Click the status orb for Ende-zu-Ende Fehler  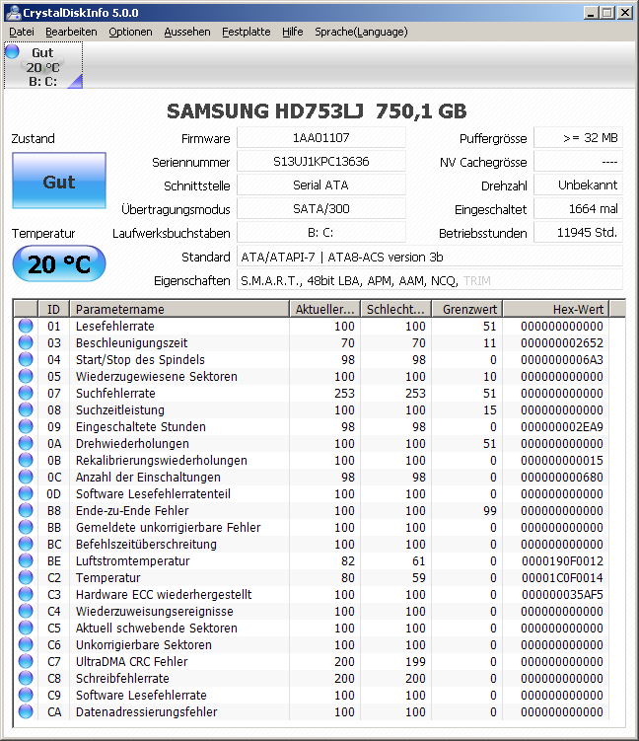[x=26, y=510]
